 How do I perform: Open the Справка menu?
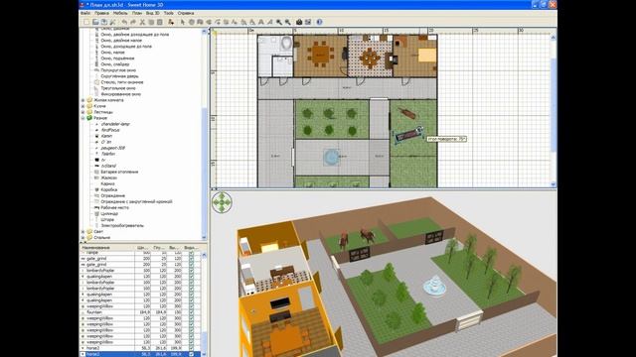[x=186, y=13]
